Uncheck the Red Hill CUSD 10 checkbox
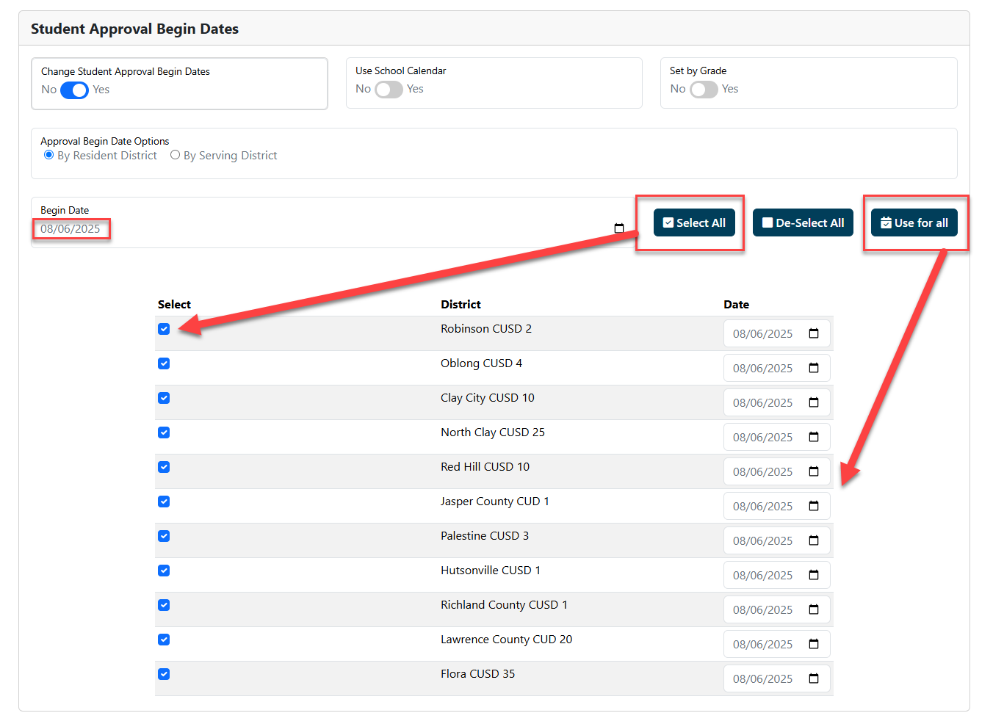Image resolution: width=993 pixels, height=724 pixels. (x=164, y=467)
